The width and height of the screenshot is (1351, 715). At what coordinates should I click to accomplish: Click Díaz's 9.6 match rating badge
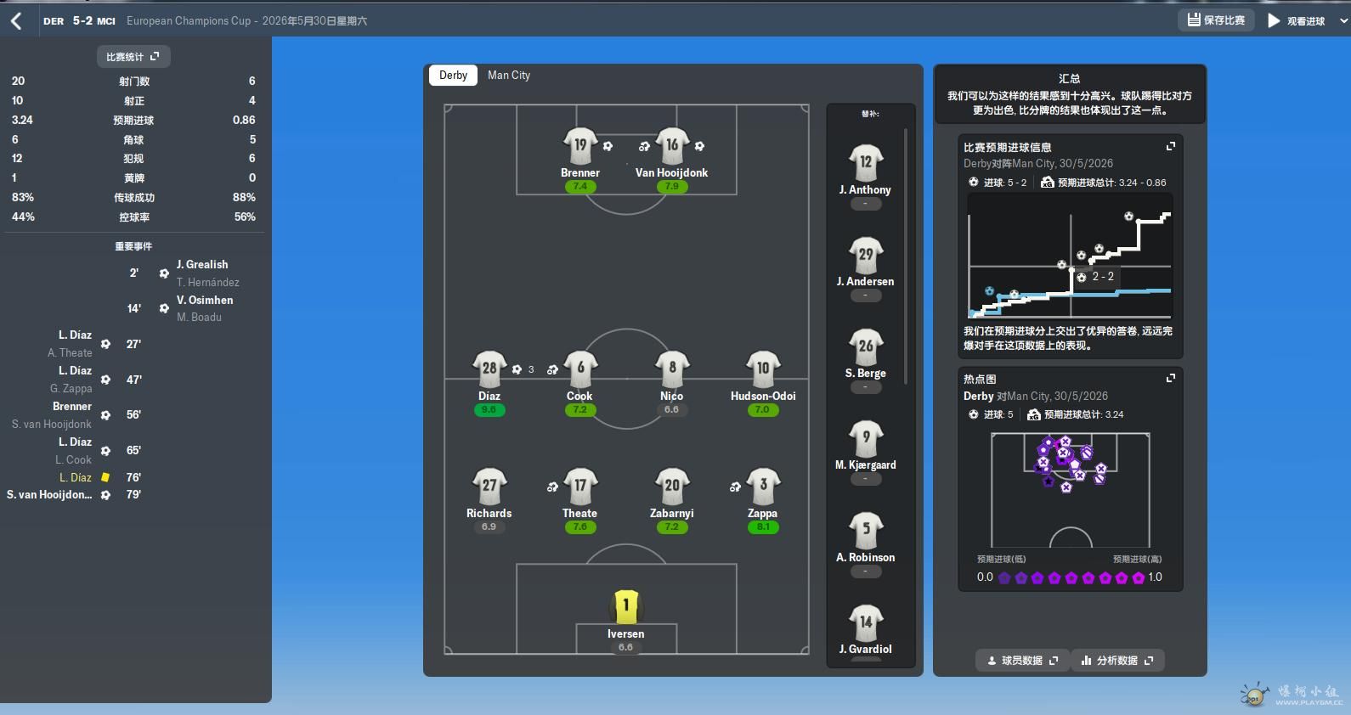(489, 409)
